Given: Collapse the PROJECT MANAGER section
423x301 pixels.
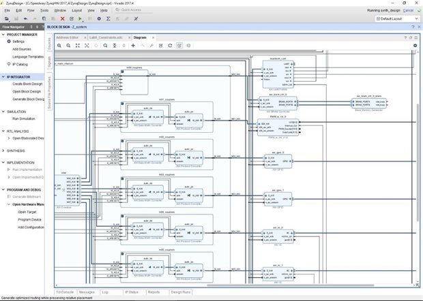Looking at the screenshot, I should (3, 33).
